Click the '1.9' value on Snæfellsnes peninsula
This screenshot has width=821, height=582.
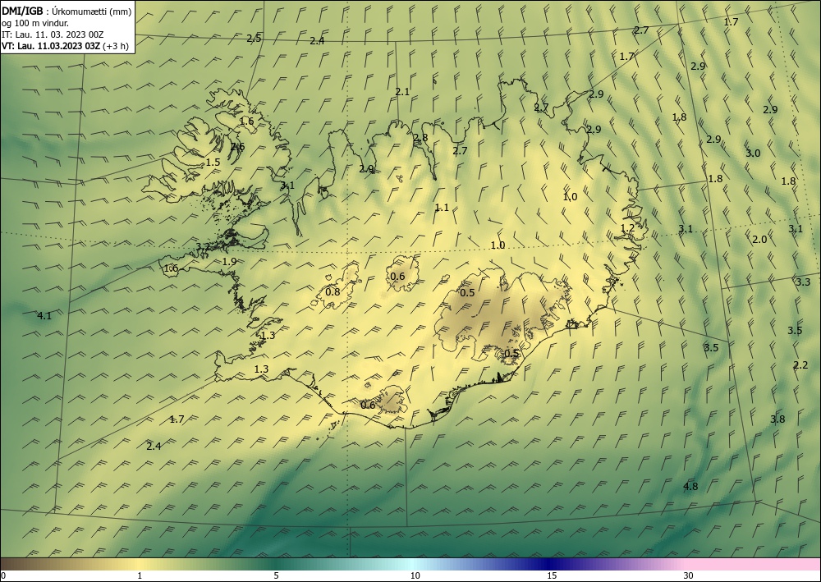pos(229,261)
